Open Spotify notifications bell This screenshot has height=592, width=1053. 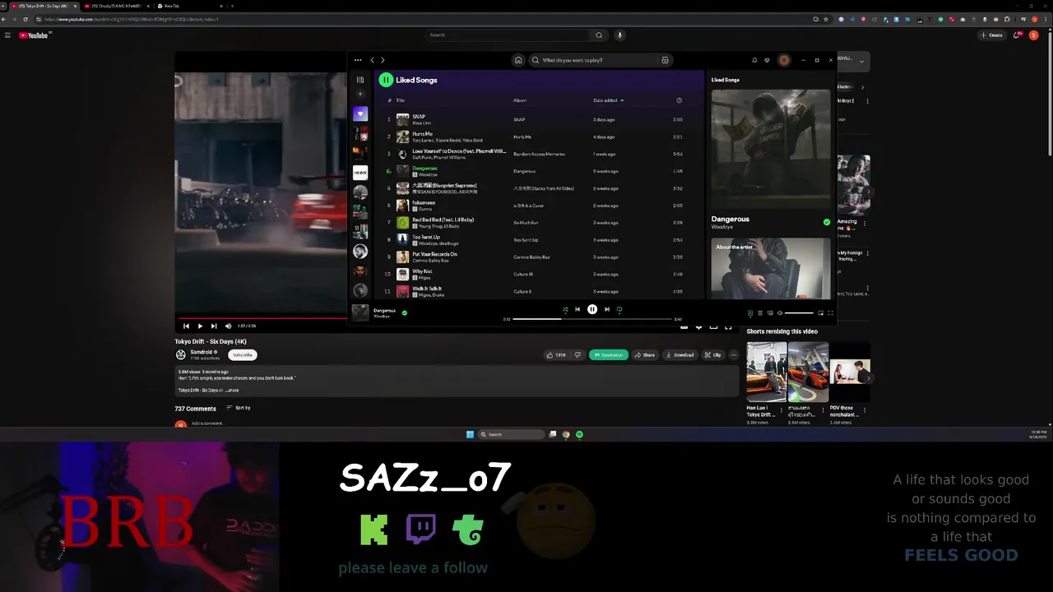point(754,60)
